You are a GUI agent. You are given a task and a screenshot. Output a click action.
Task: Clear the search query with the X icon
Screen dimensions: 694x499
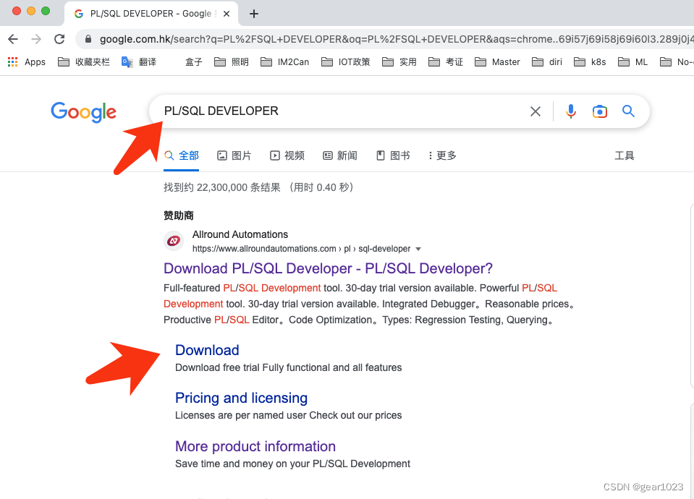[535, 111]
